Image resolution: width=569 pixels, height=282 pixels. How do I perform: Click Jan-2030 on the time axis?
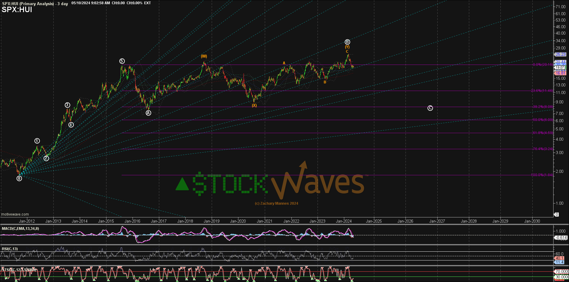[x=532, y=221]
